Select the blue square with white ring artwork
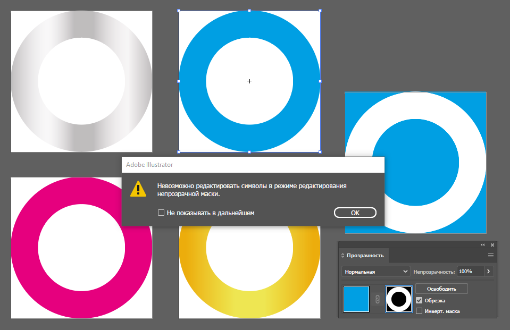This screenshot has width=510, height=330. click(415, 163)
